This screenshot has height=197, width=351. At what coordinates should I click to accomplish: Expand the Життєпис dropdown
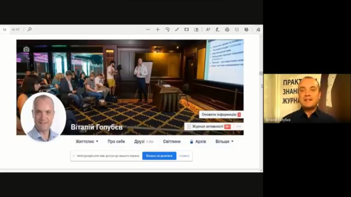pos(87,142)
